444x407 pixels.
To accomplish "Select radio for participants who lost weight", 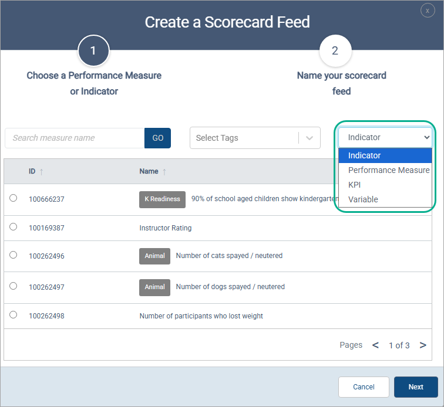I will (x=14, y=314).
